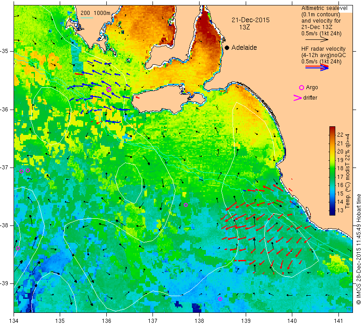Click the '200 1000m' depth contour label
This screenshot has height=326, width=362.
(95, 13)
